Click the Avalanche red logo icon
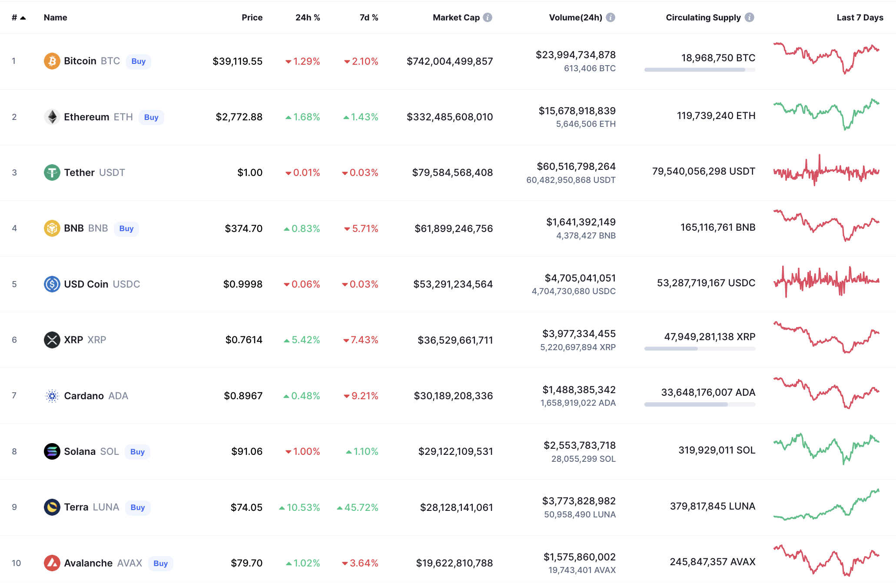The width and height of the screenshot is (896, 583). click(52, 563)
